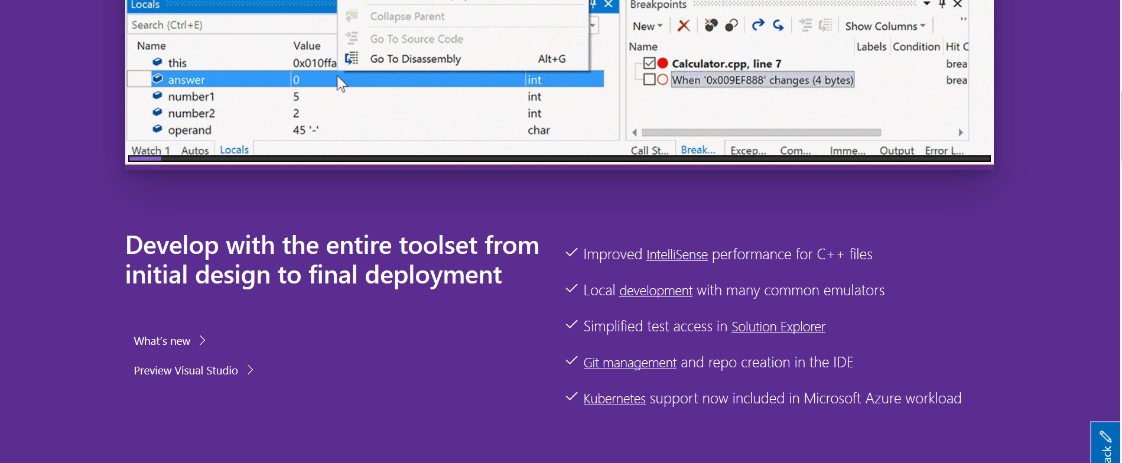1122x463 pixels.
Task: Open the Git management link
Action: pos(630,363)
